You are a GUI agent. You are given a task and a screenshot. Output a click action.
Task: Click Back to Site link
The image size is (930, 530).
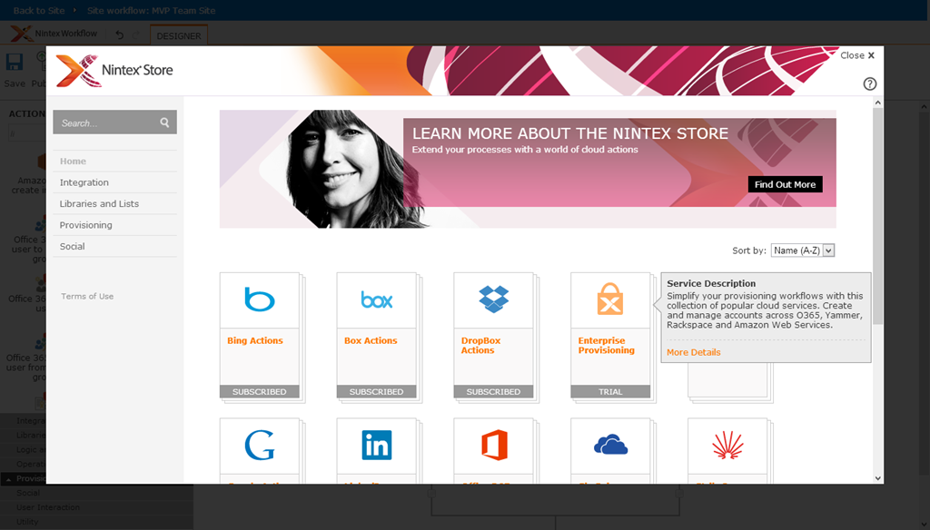point(39,11)
